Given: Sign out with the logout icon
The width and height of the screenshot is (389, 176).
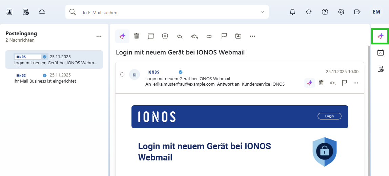Looking at the screenshot, I should point(357,12).
